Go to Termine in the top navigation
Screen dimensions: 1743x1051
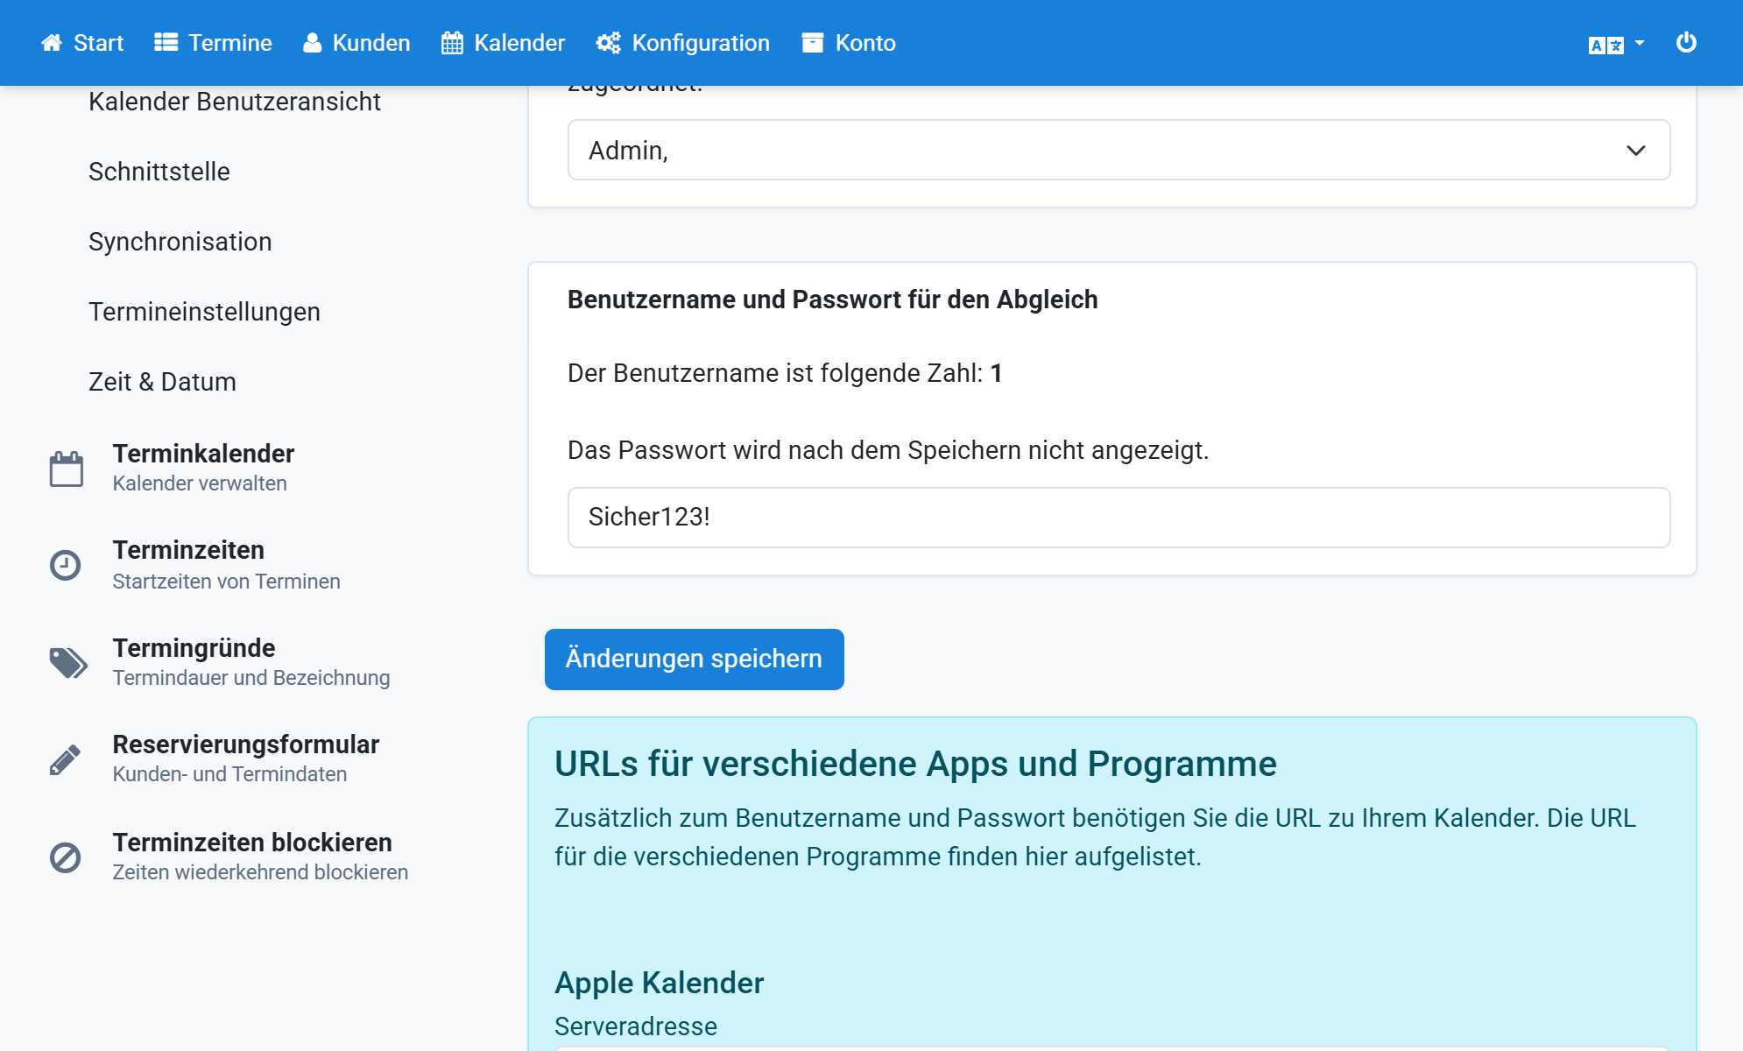213,43
